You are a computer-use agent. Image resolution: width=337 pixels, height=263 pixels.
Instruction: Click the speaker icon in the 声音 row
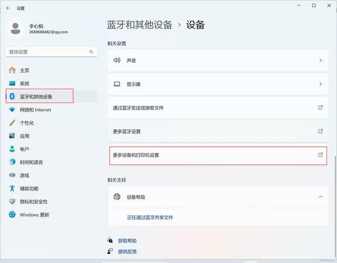[x=117, y=60]
